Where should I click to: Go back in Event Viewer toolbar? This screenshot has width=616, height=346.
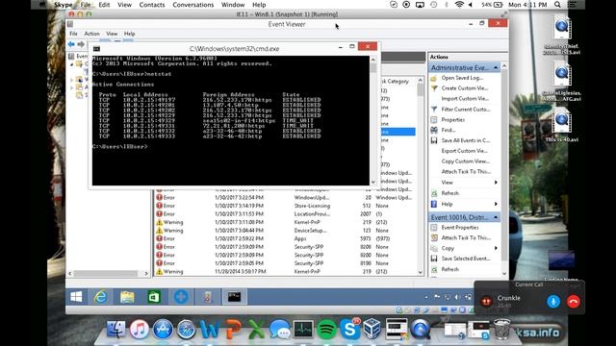(x=71, y=44)
